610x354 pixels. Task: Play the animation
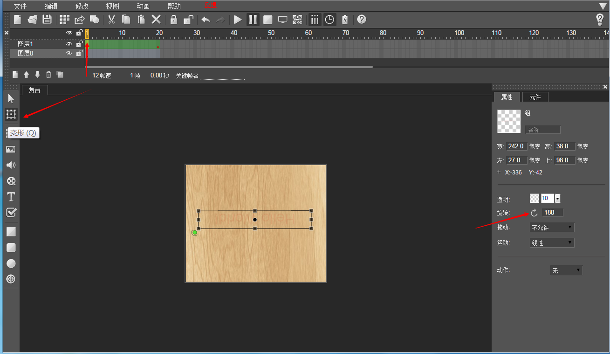[x=238, y=20]
